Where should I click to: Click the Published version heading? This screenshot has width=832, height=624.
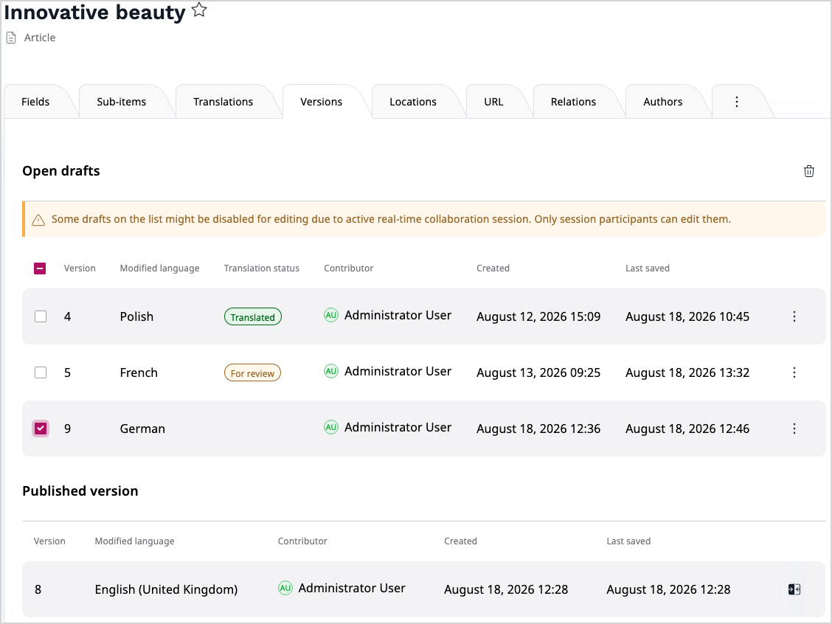pyautogui.click(x=80, y=490)
